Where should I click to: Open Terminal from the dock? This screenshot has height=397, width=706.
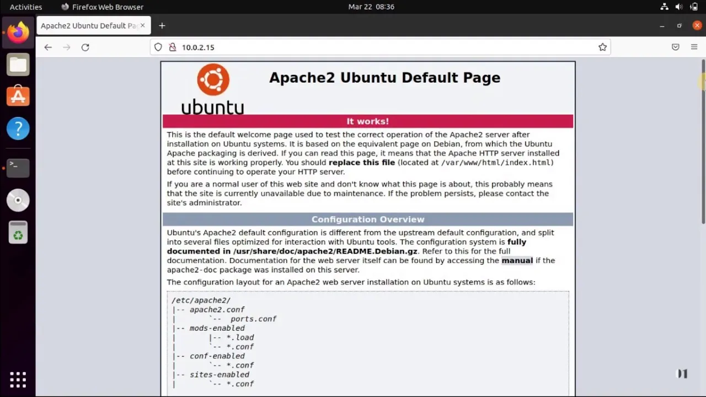tap(18, 168)
